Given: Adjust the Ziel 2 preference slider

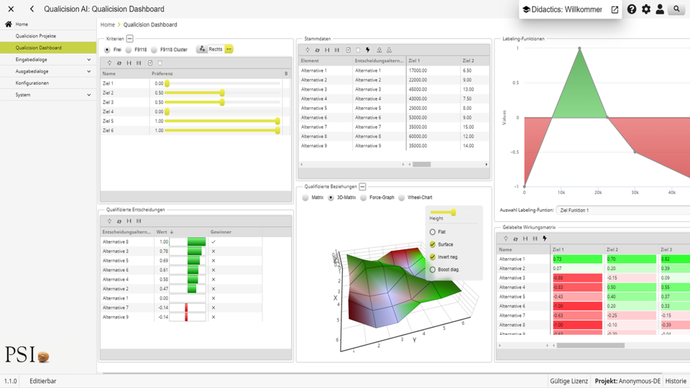Looking at the screenshot, I should tap(222, 93).
